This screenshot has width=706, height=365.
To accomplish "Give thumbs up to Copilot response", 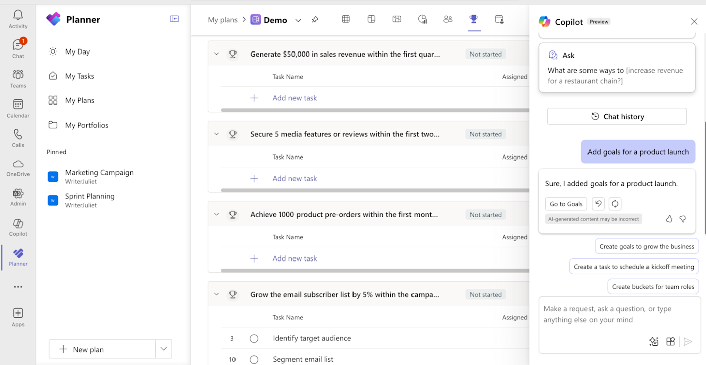I will (669, 219).
